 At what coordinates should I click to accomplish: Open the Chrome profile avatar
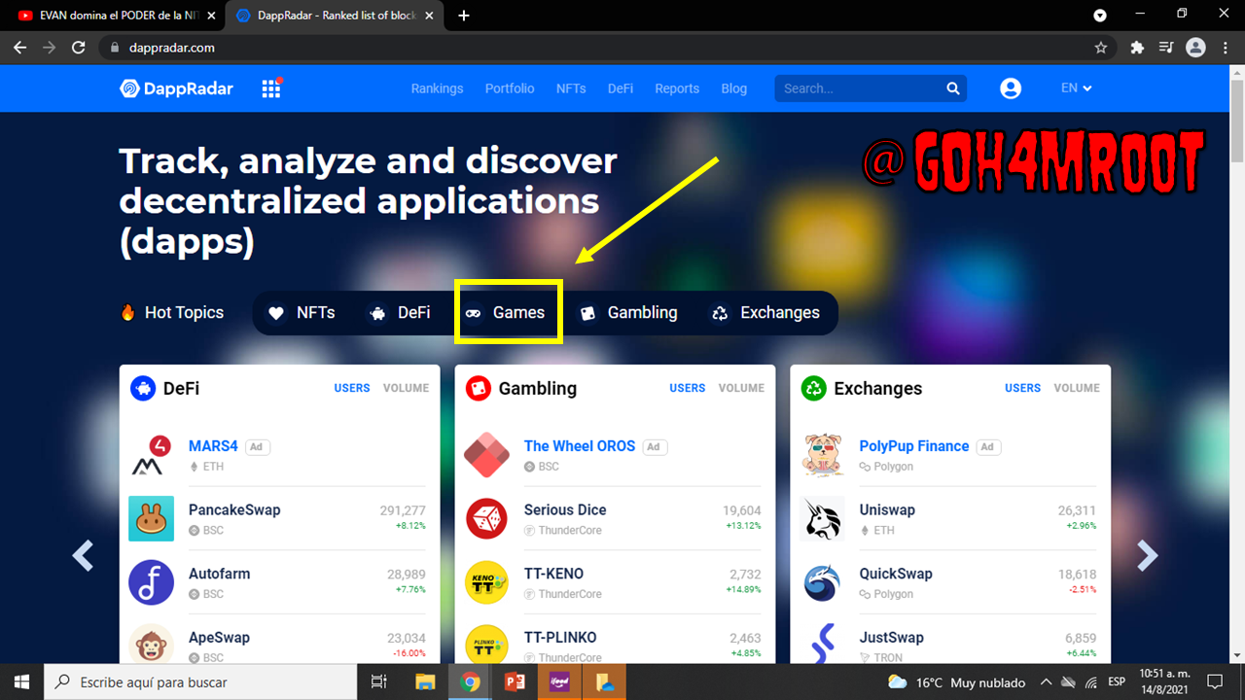click(1195, 48)
